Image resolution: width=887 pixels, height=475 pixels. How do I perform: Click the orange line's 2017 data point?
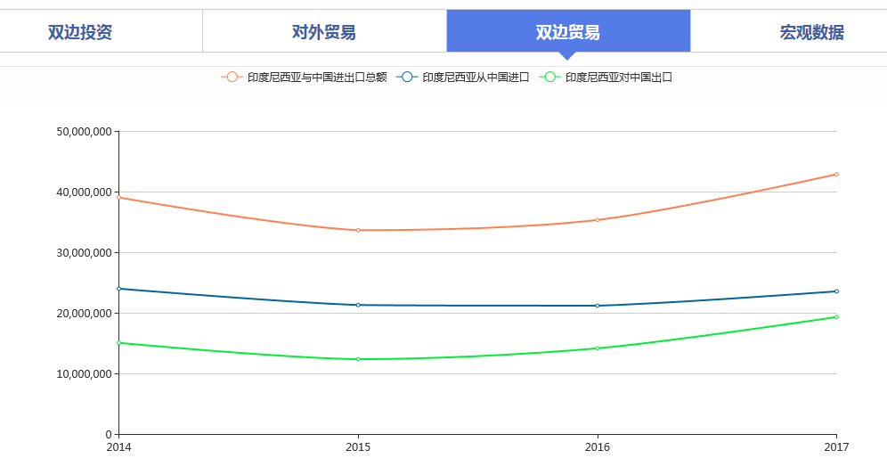(x=836, y=174)
